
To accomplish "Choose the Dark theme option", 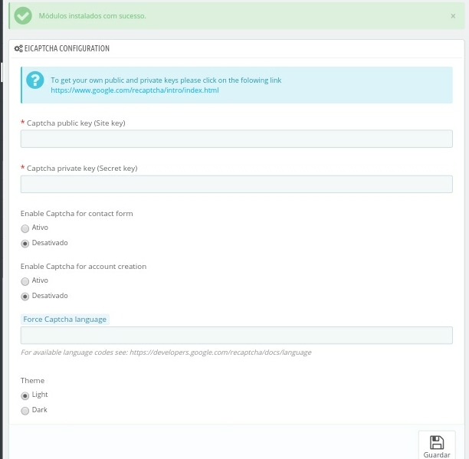I will tap(25, 411).
